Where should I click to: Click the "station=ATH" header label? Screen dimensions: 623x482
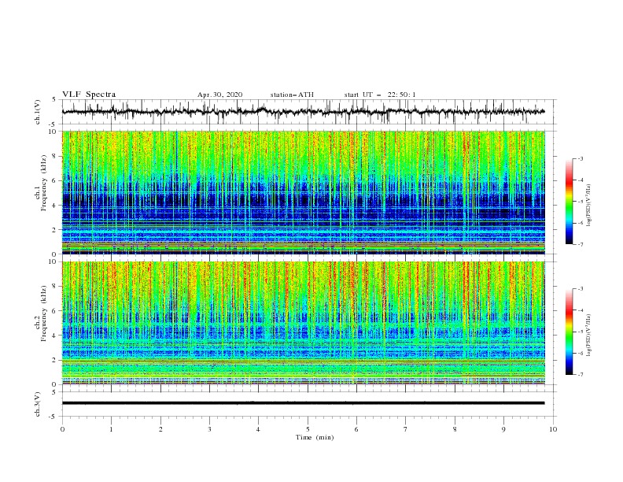pos(292,95)
